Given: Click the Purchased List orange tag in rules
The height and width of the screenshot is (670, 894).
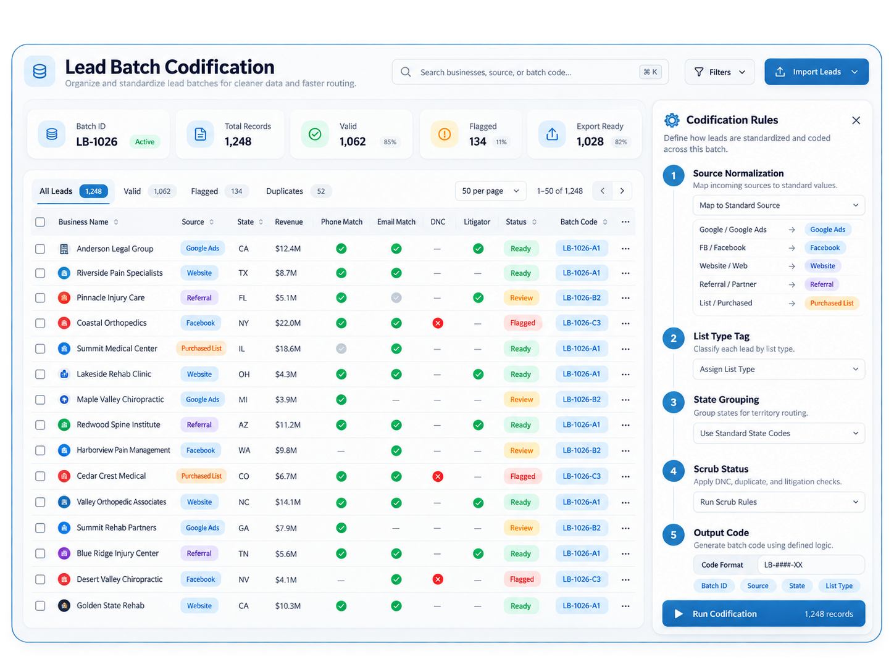Looking at the screenshot, I should pyautogui.click(x=832, y=303).
